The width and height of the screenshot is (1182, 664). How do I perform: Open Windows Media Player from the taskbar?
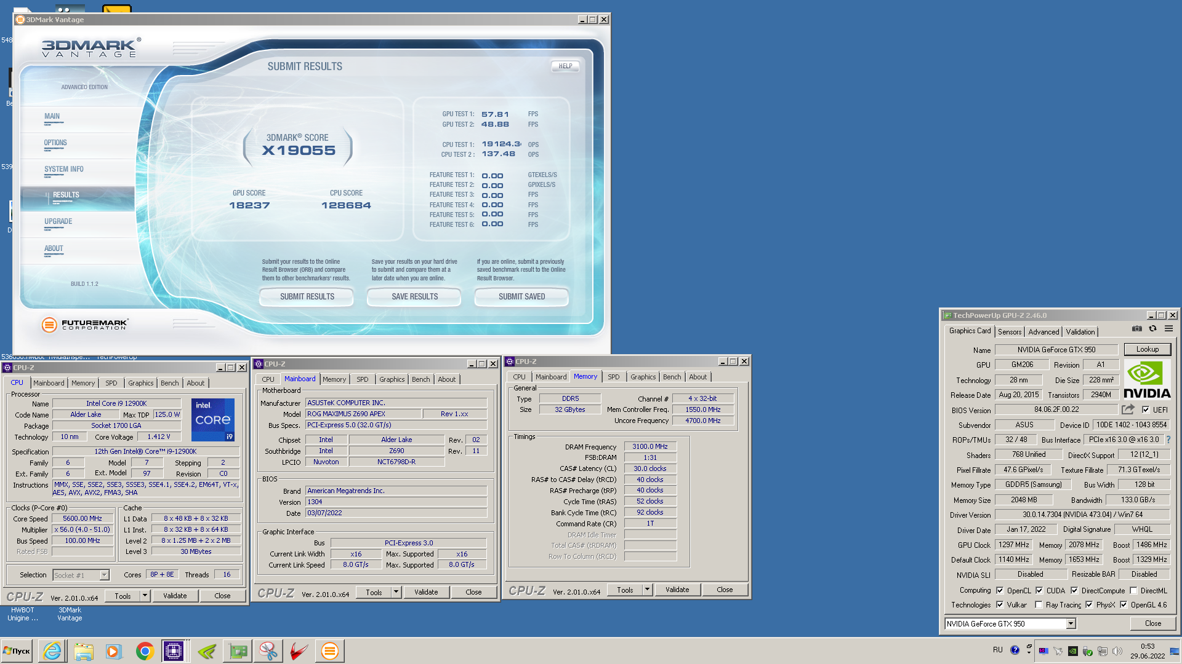(x=113, y=651)
